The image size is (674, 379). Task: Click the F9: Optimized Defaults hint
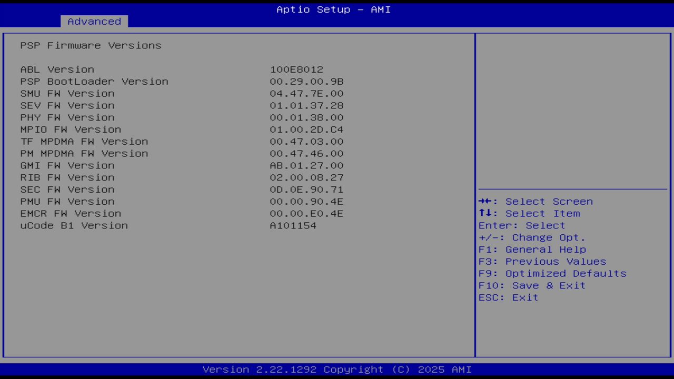click(x=552, y=274)
